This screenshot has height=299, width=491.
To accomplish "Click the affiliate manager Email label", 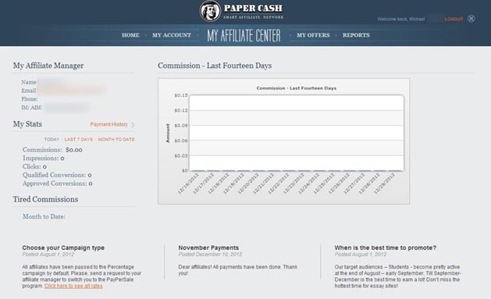I will coord(29,91).
